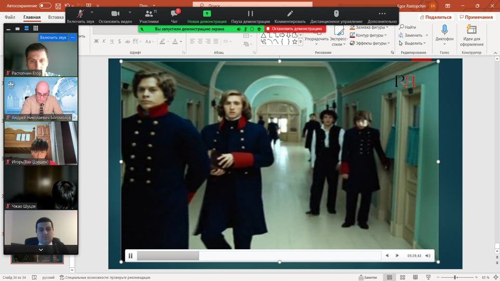
Task: Open the Дополнительно more menu
Action: tap(382, 16)
